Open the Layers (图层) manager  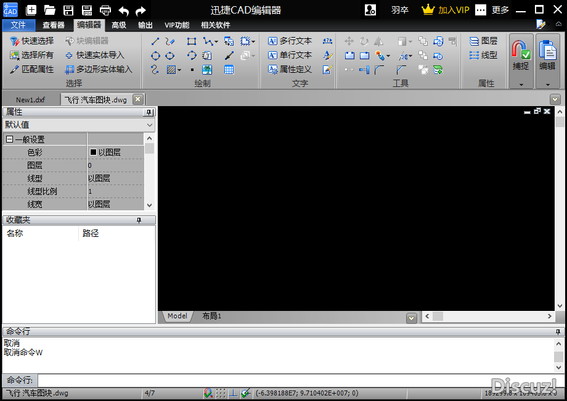(483, 41)
